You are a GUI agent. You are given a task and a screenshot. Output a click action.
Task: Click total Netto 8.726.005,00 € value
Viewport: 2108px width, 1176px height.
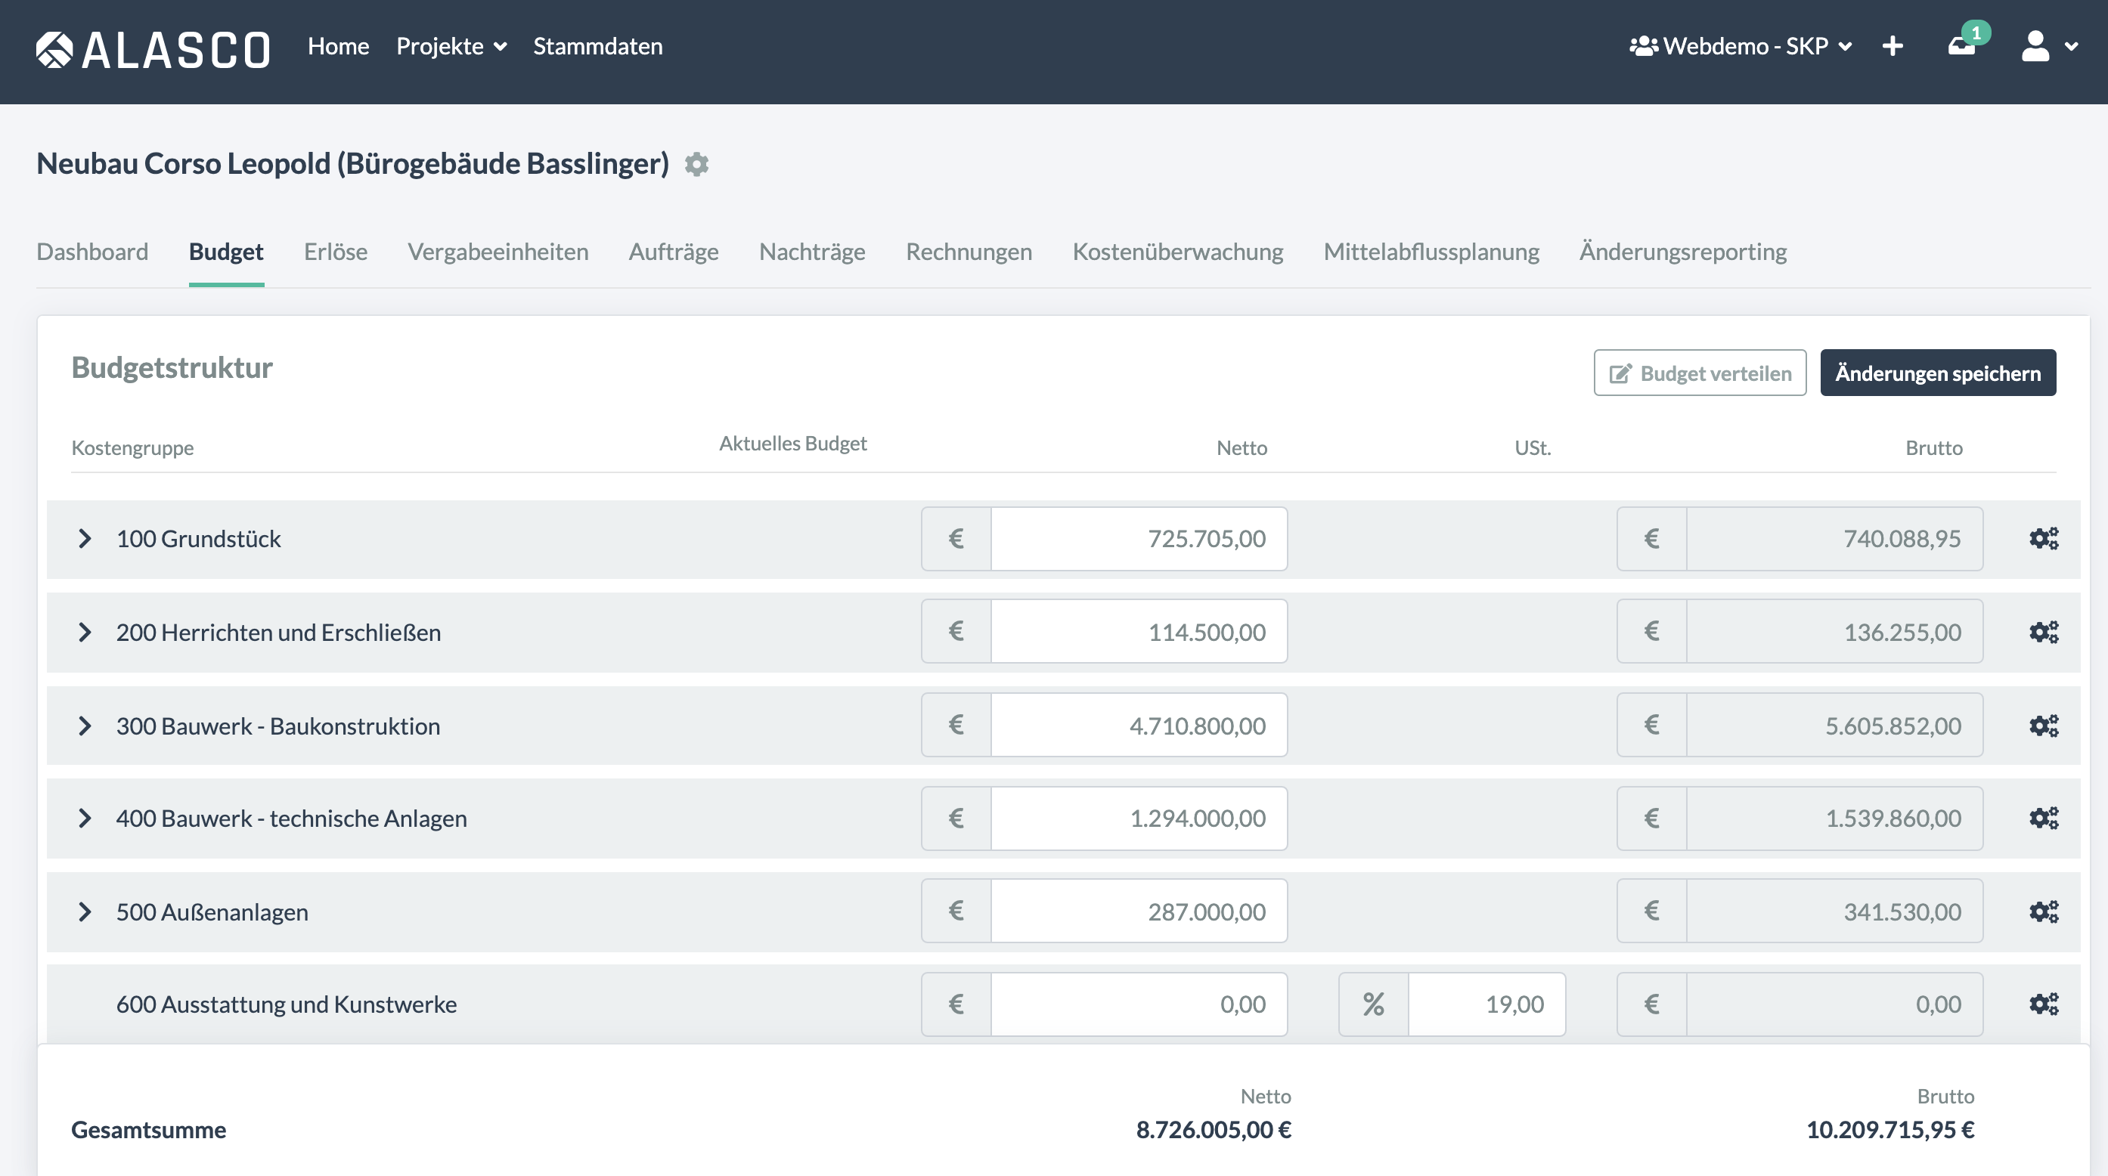[1214, 1129]
